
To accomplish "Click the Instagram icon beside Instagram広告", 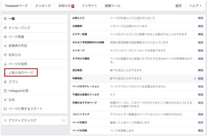I will coord(5,91).
